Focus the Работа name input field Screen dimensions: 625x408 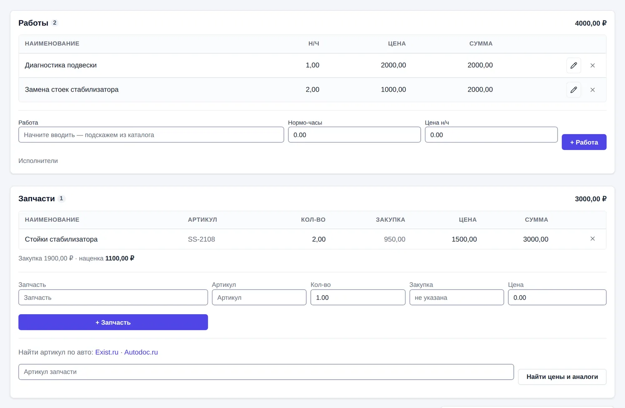(151, 135)
